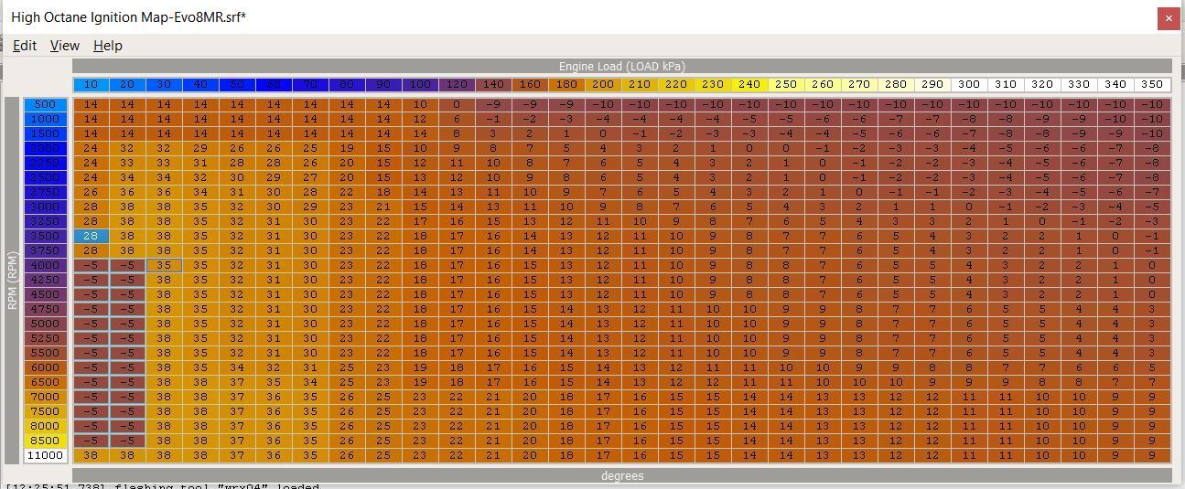Select the 350 kPa load column header
The height and width of the screenshot is (489, 1185).
pyautogui.click(x=1152, y=85)
